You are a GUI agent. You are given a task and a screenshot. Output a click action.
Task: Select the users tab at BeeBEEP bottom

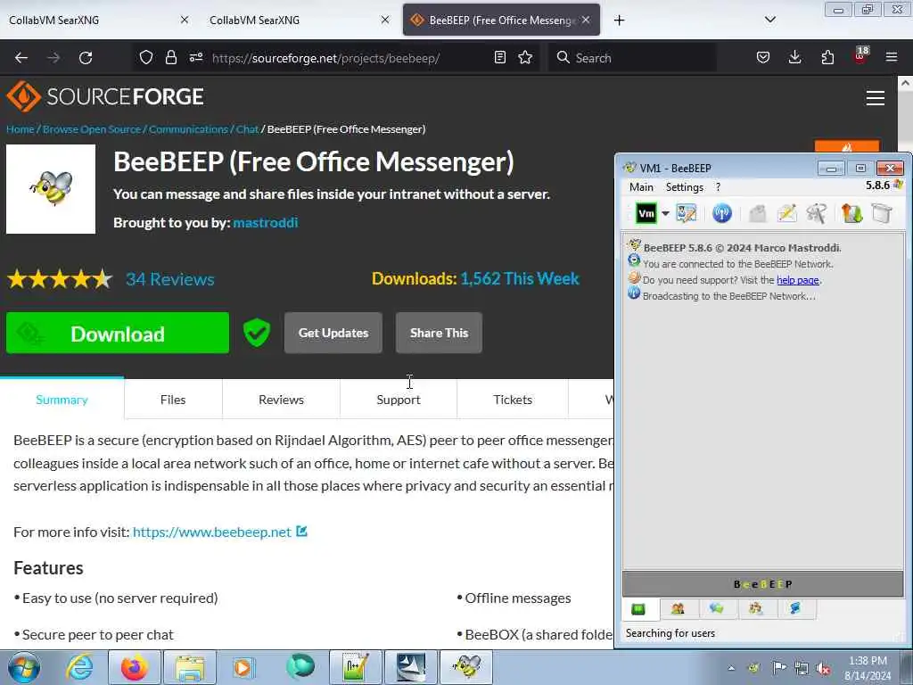678,609
